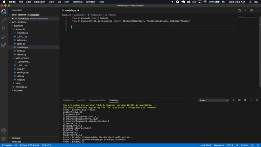Image resolution: width=261 pixels, height=147 pixels.
Task: Open editor More Actions ellipsis
Action: (257, 10)
